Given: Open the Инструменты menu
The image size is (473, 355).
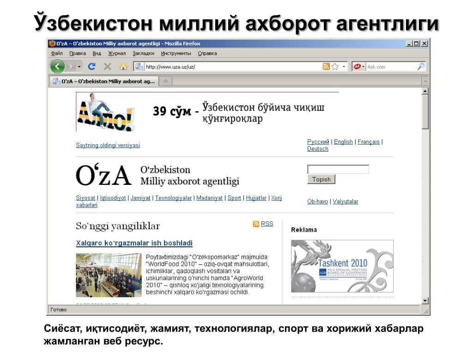Looking at the screenshot, I should point(176,54).
